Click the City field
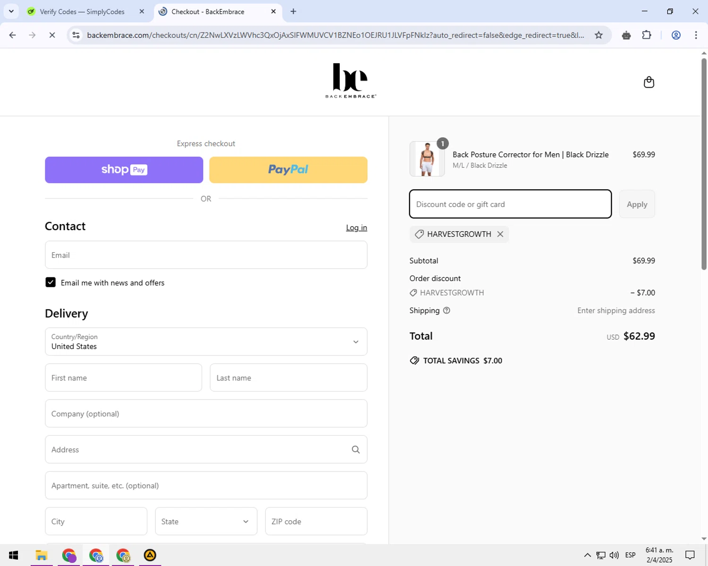This screenshot has height=566, width=708. click(96, 521)
